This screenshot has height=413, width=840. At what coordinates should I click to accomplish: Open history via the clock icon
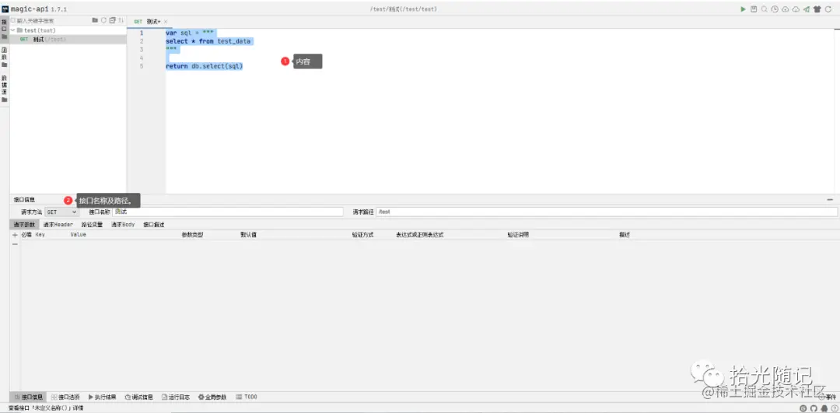[x=775, y=9]
